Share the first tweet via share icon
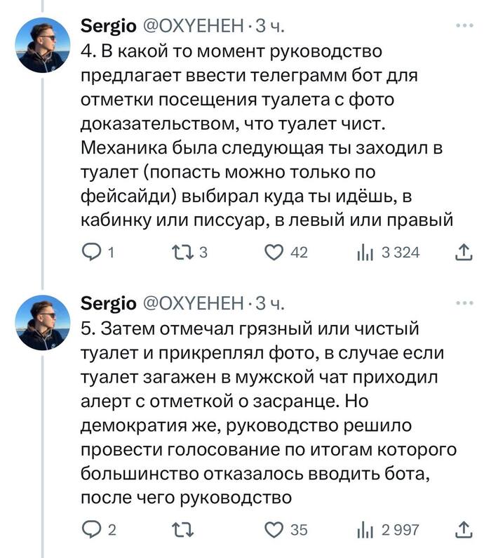The image size is (491, 558). click(464, 252)
